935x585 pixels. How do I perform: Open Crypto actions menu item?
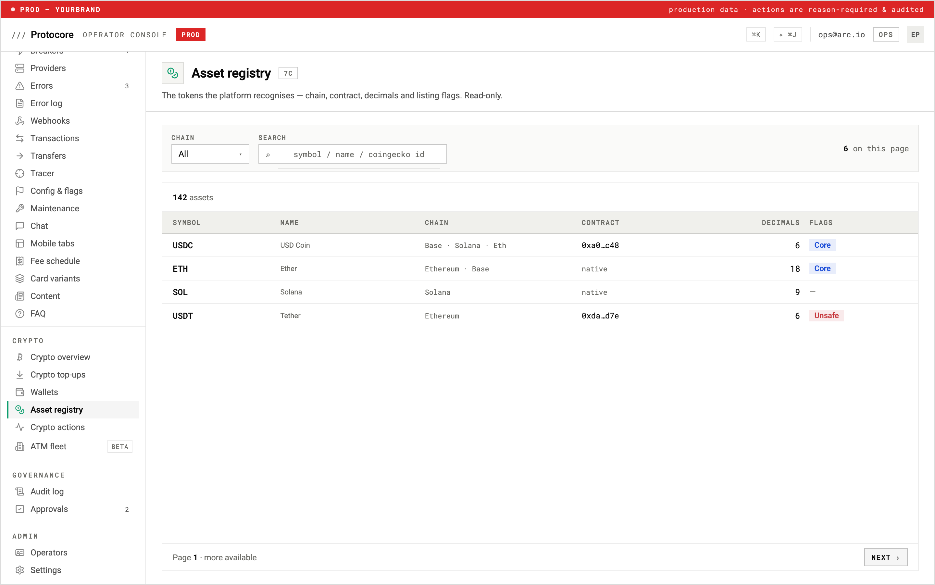73,427
